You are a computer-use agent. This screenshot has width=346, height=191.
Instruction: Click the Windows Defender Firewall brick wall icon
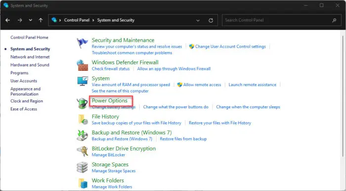[83, 65]
